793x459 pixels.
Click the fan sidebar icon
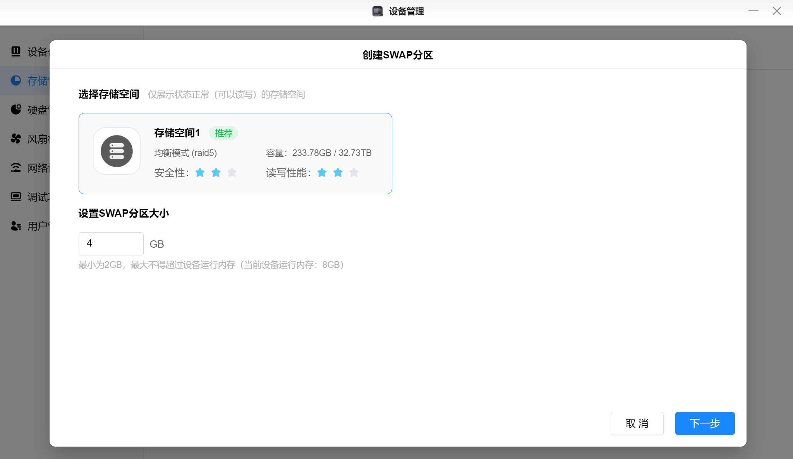(16, 139)
